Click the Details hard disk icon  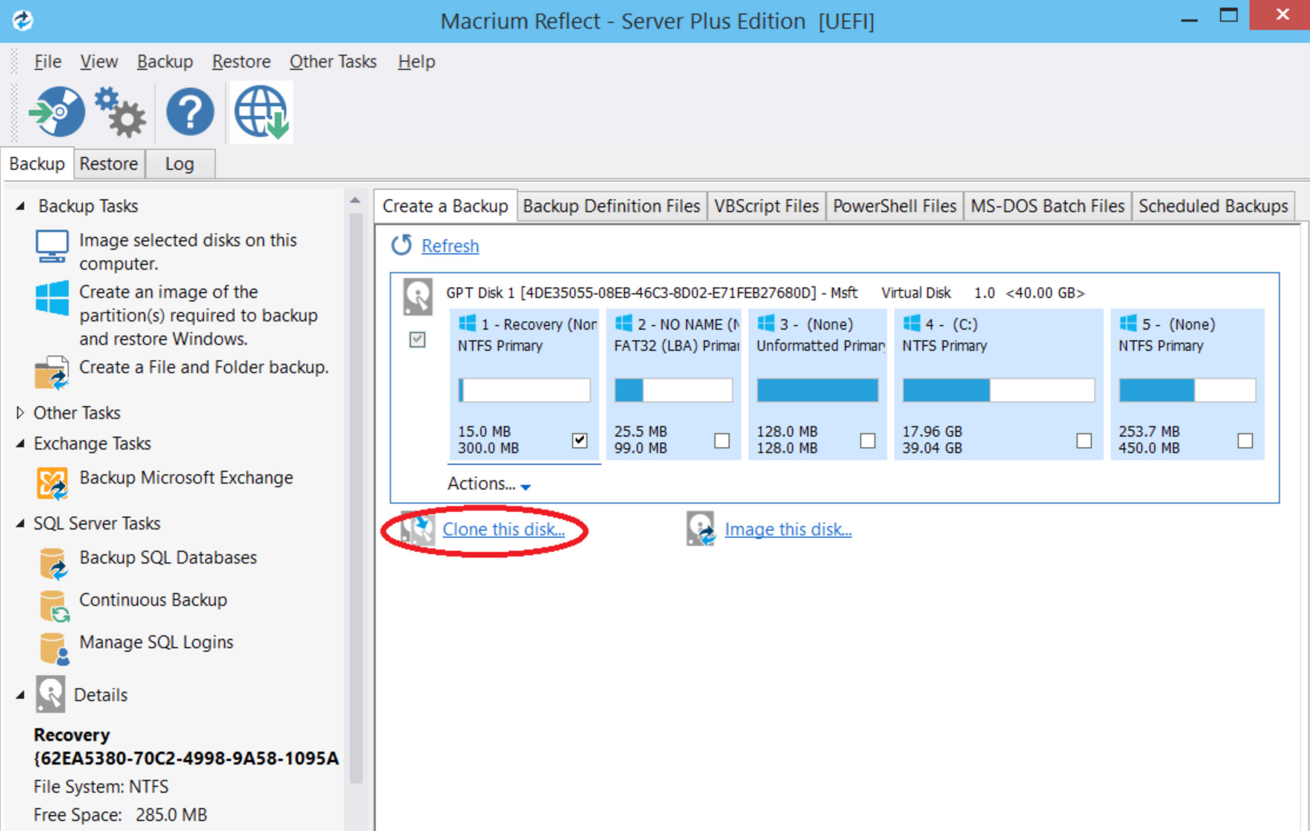point(50,694)
